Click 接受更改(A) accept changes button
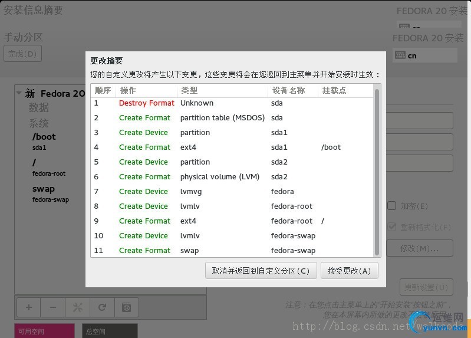Image resolution: width=471 pixels, height=338 pixels. tap(350, 271)
